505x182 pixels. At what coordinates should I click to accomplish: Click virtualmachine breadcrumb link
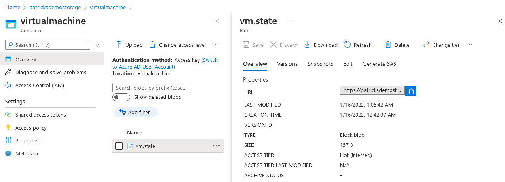(108, 7)
